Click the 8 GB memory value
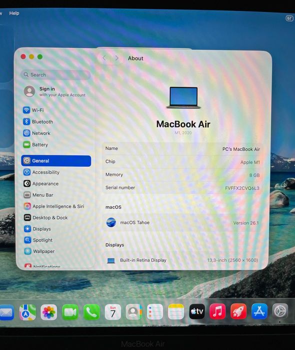The image size is (295, 350). point(254,175)
